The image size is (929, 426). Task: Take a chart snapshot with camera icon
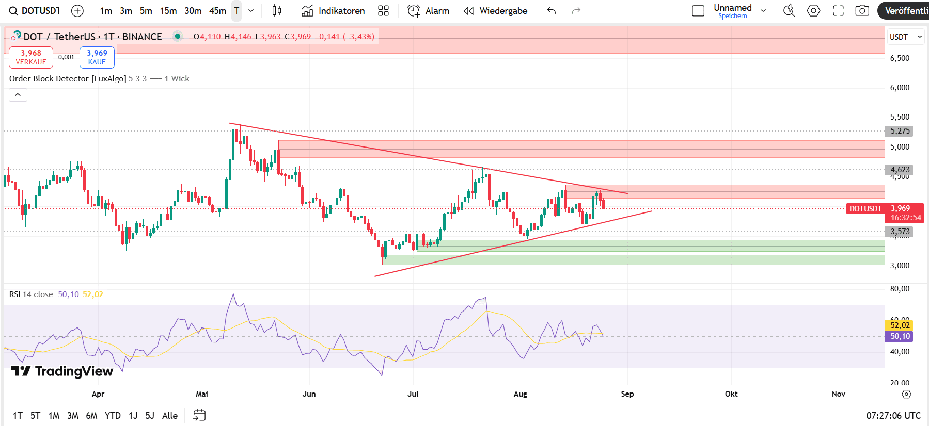[x=862, y=11]
